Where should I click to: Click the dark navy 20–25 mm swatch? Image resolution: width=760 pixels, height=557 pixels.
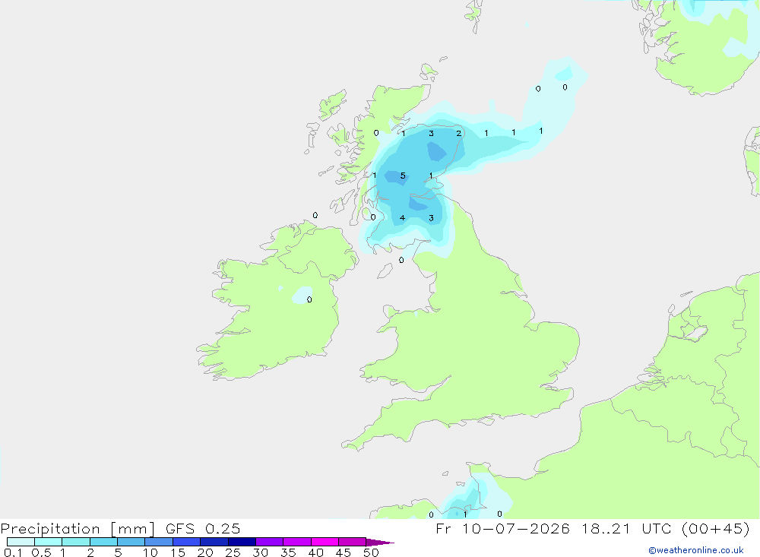[214, 542]
